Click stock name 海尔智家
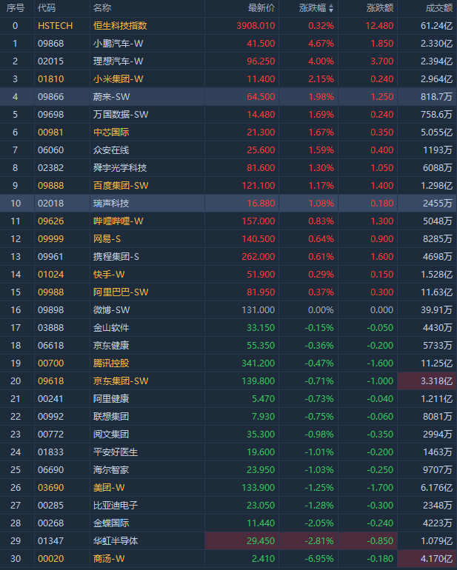The image size is (457, 570). (x=111, y=470)
